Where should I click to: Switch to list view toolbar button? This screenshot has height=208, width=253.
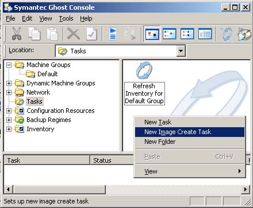[x=187, y=34]
